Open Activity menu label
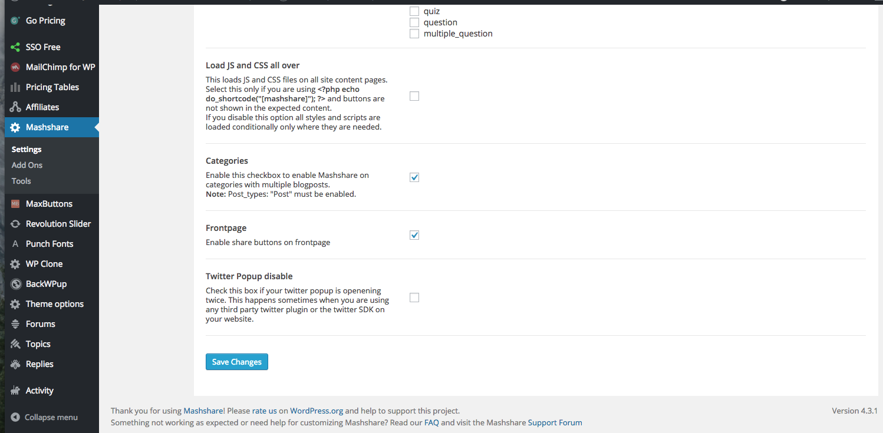The width and height of the screenshot is (883, 433). tap(39, 391)
